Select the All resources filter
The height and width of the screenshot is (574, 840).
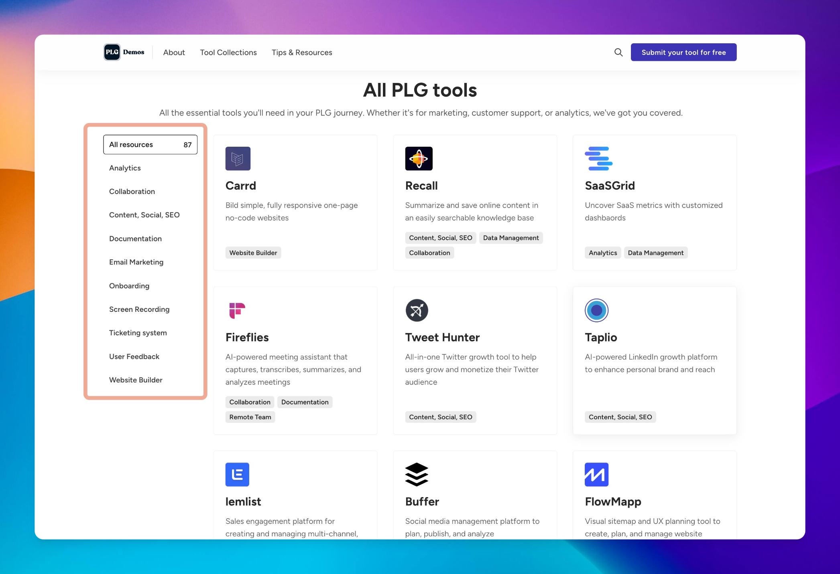(x=150, y=145)
